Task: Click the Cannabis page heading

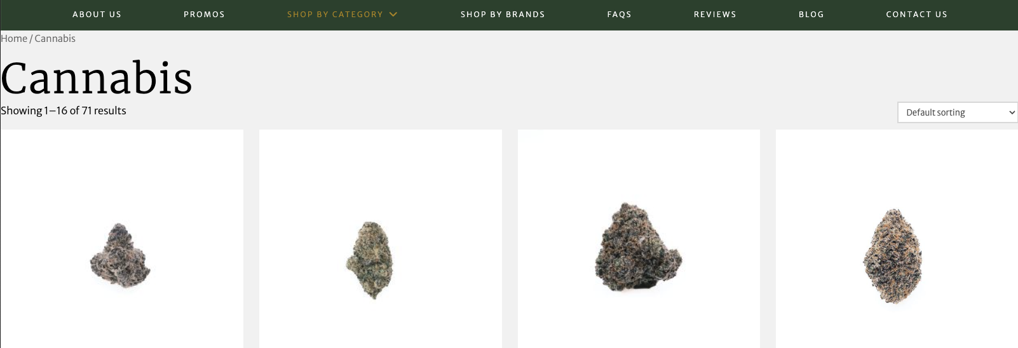Action: click(97, 78)
